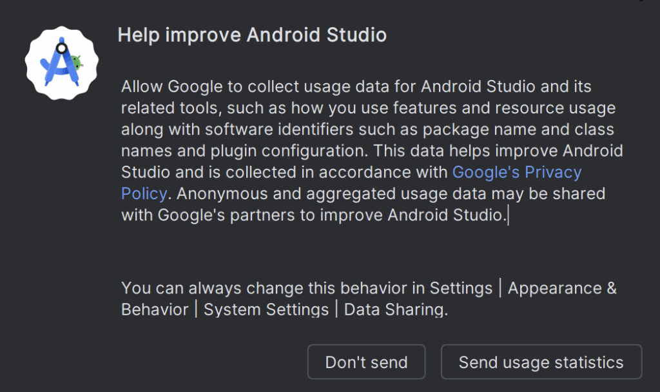
Task: Click the word "Settings" in the settings path
Action: click(x=461, y=288)
